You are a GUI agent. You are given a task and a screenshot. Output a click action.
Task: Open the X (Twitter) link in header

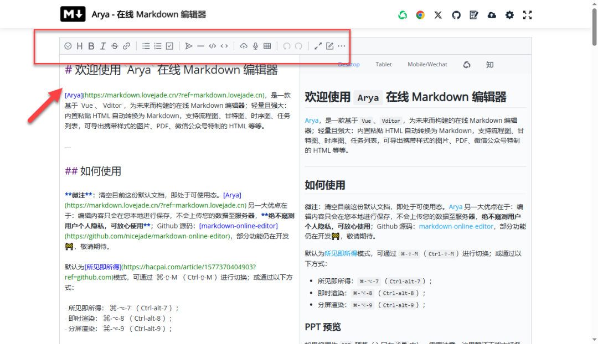tap(438, 15)
